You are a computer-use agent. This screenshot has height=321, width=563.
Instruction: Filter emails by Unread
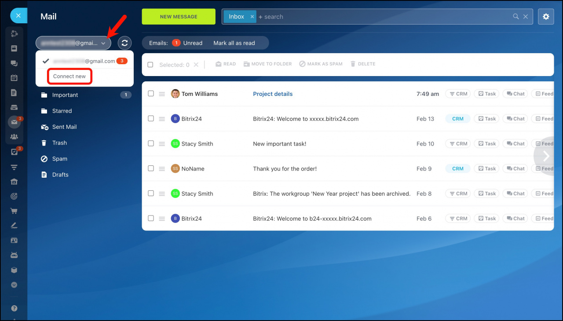click(187, 43)
